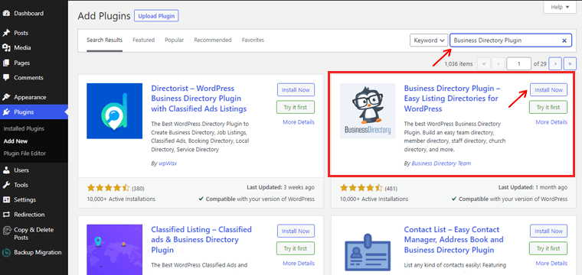Screen dimensions: 582x275
Task: Install Now for Business Directory Plugin
Action: coord(548,90)
